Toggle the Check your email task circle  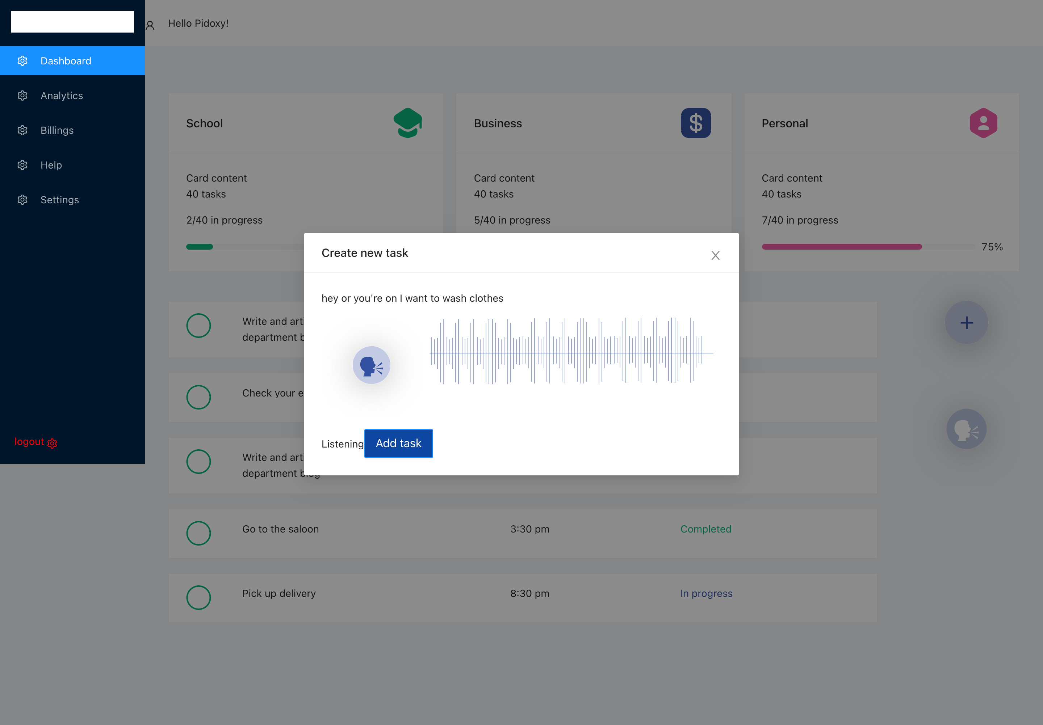pos(198,398)
